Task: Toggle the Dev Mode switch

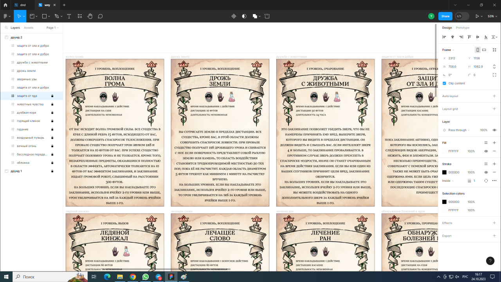Action: (462, 16)
